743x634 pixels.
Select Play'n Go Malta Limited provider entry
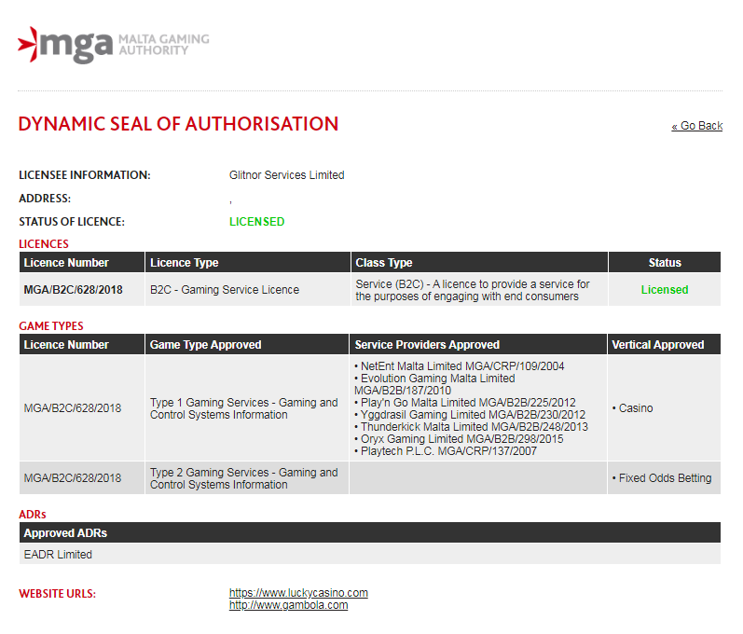tap(465, 403)
